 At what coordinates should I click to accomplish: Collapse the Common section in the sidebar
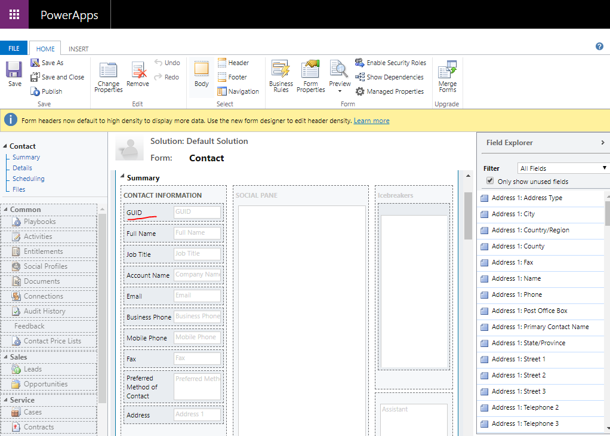(6, 209)
